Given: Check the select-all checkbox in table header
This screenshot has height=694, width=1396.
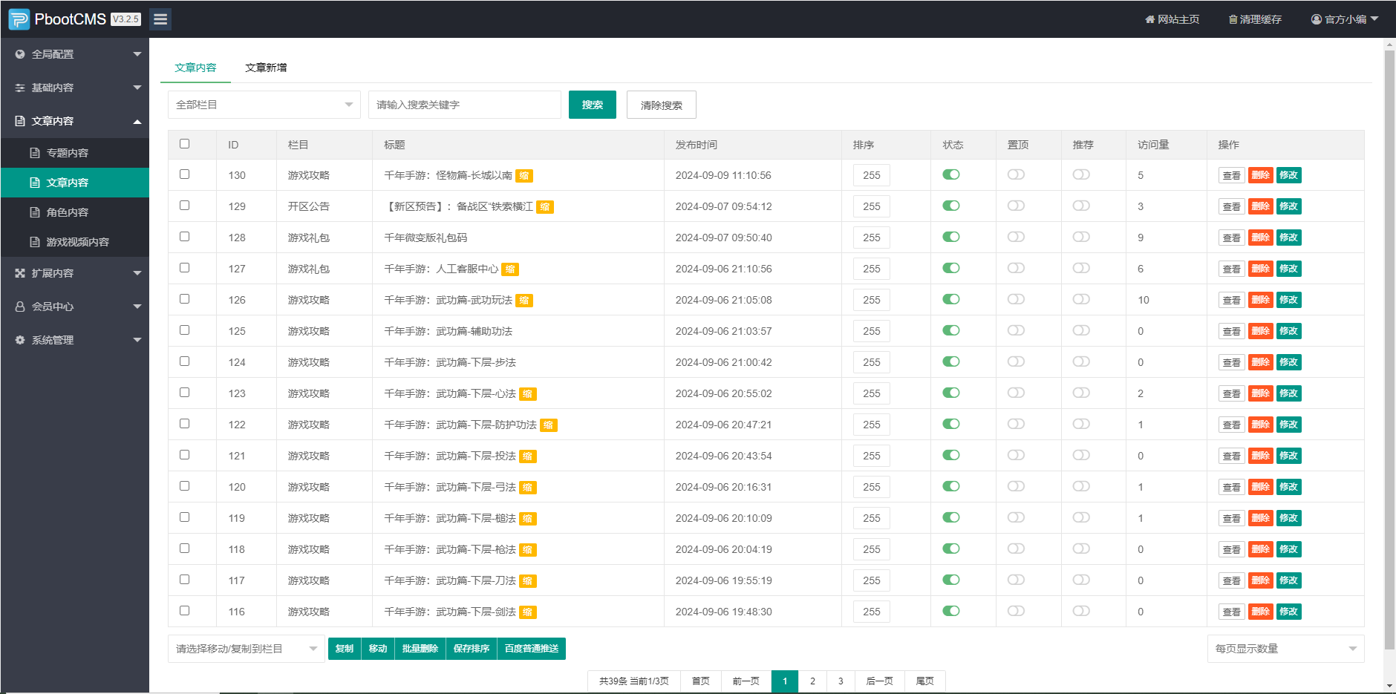Looking at the screenshot, I should pyautogui.click(x=185, y=144).
